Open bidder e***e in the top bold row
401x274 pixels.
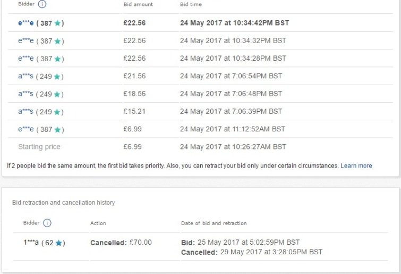pyautogui.click(x=26, y=23)
